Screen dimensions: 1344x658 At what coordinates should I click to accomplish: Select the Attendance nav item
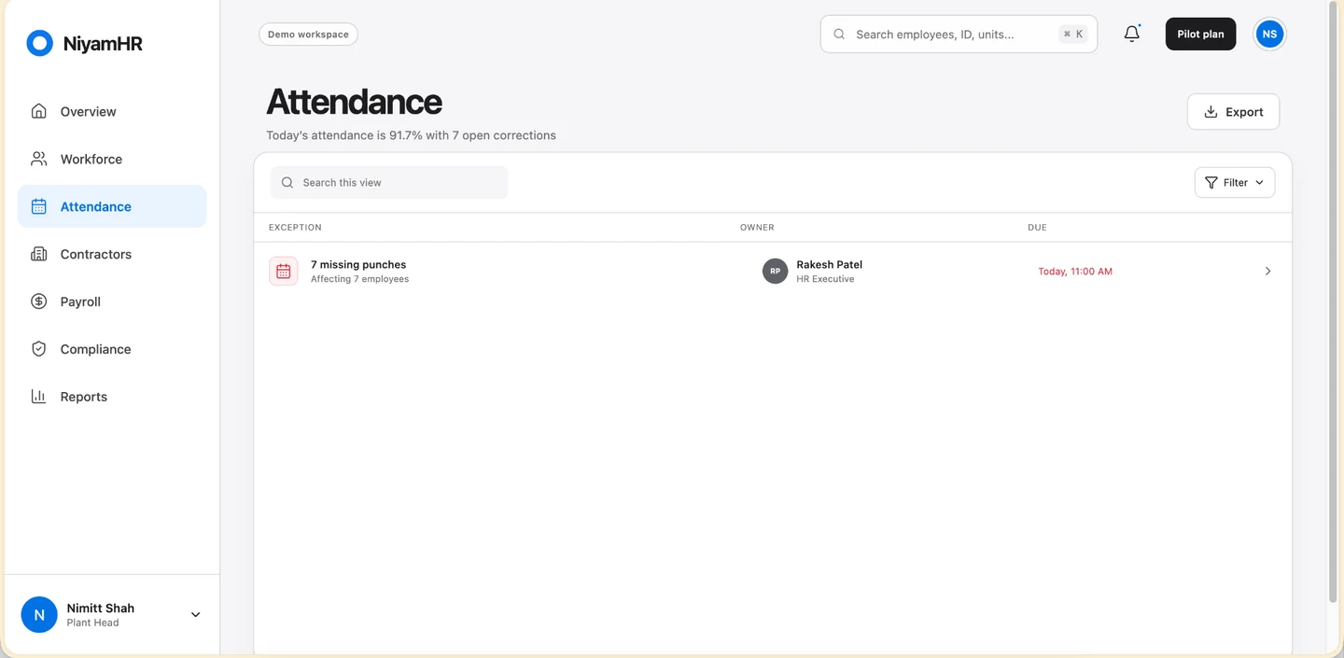[112, 206]
